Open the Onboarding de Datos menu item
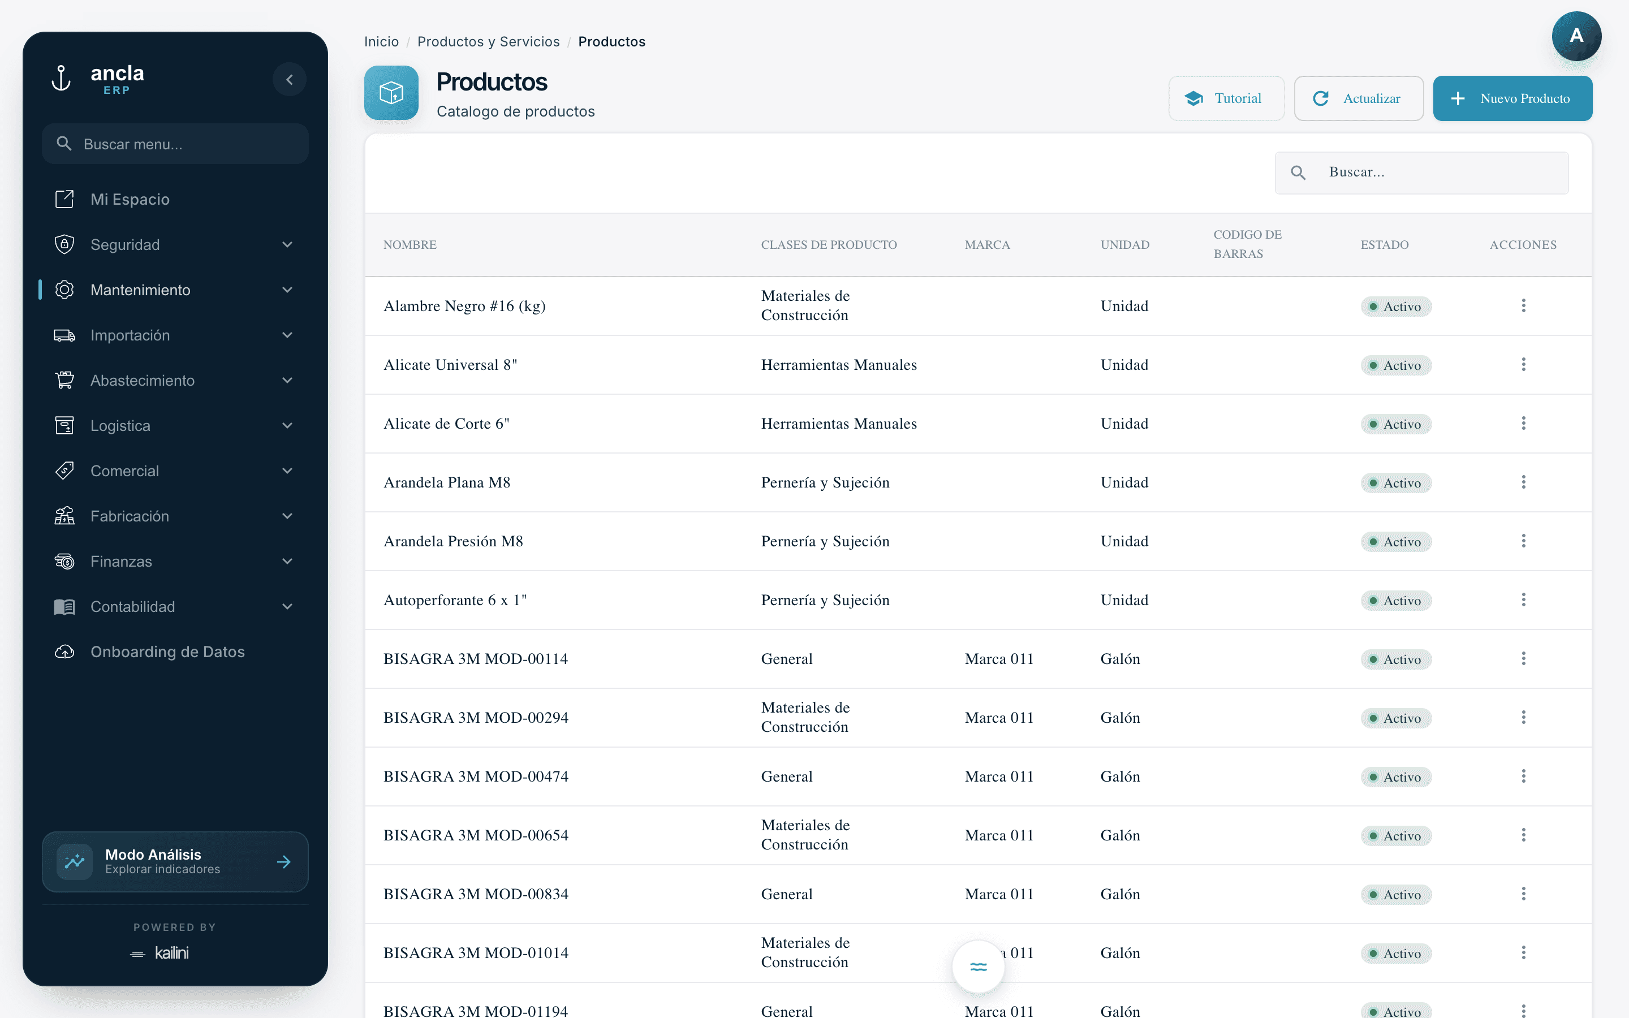This screenshot has width=1629, height=1018. tap(175, 651)
